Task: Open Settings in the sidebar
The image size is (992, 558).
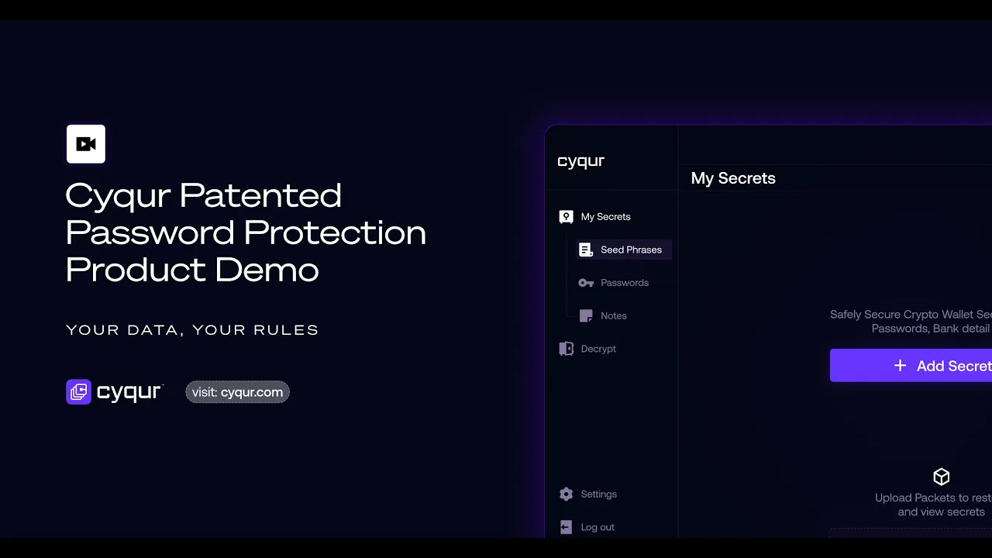Action: (x=588, y=494)
